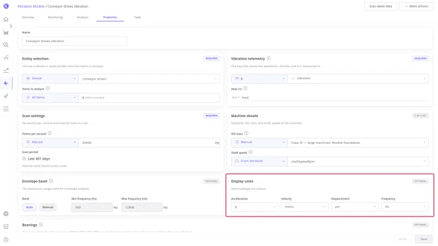This screenshot has height=246, width=438.
Task: Select Manual envelope band option
Action: (x=48, y=207)
